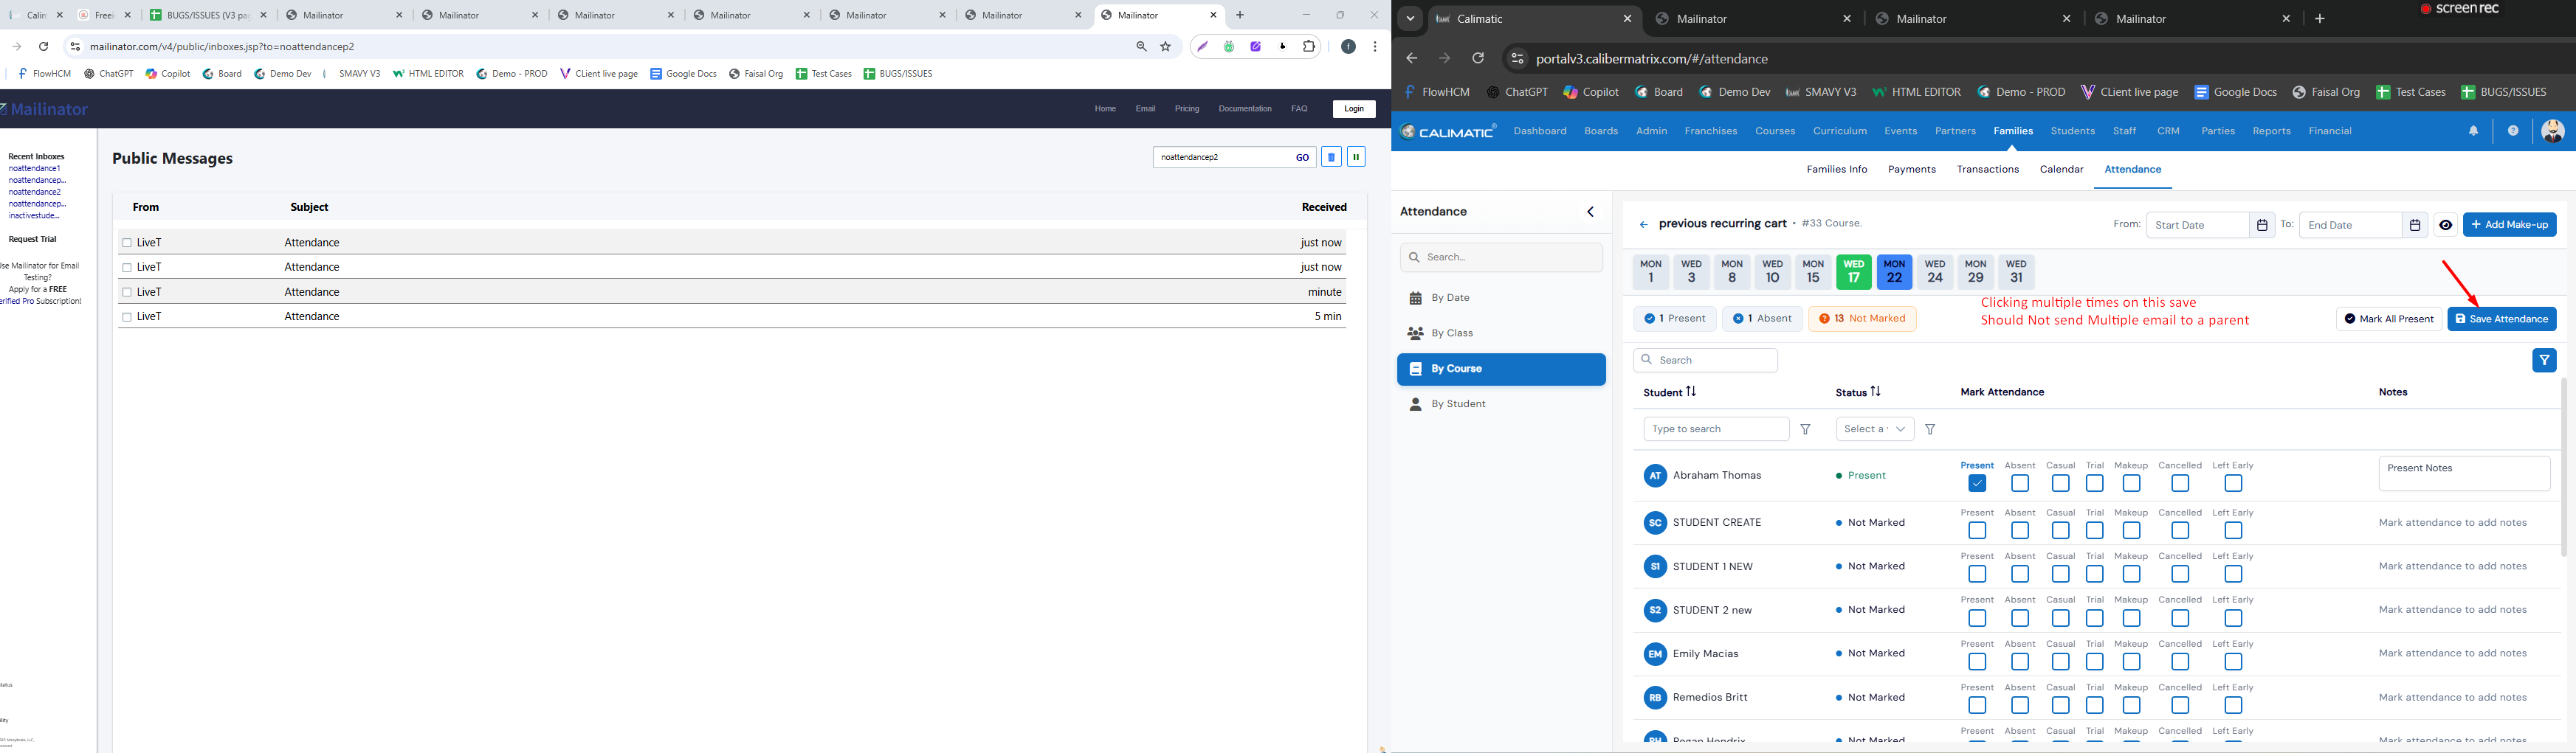Open noattendance1 recent inbox link
The width and height of the screenshot is (2576, 753).
pos(35,169)
